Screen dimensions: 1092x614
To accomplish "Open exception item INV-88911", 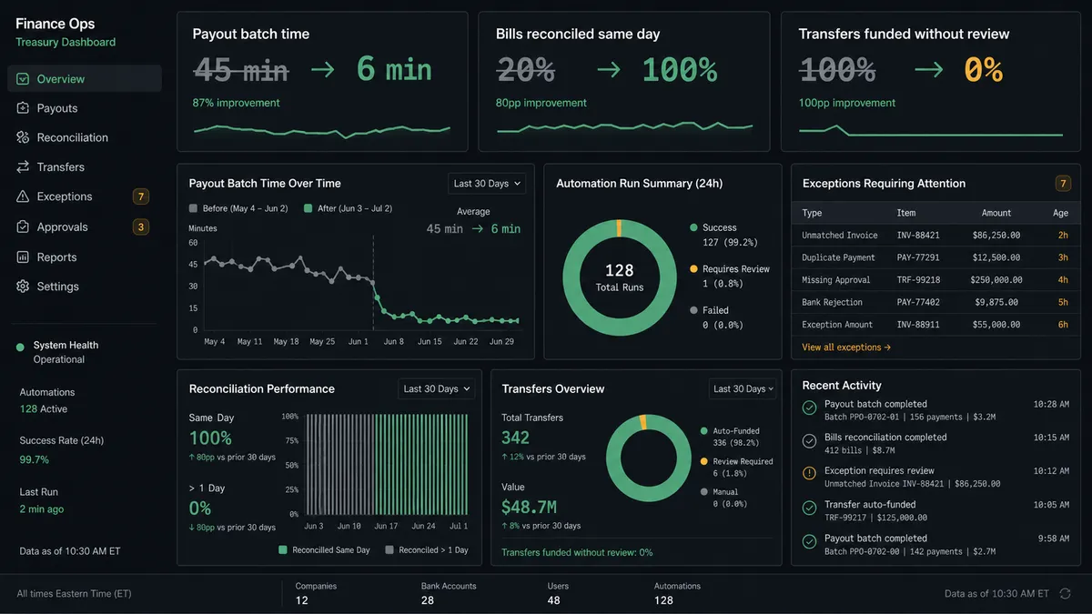I will coord(918,325).
